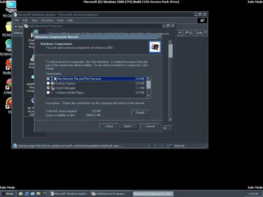The width and height of the screenshot is (263, 197).
Task: Click the Internet Explorer throbber logo
Action: click(x=202, y=21)
